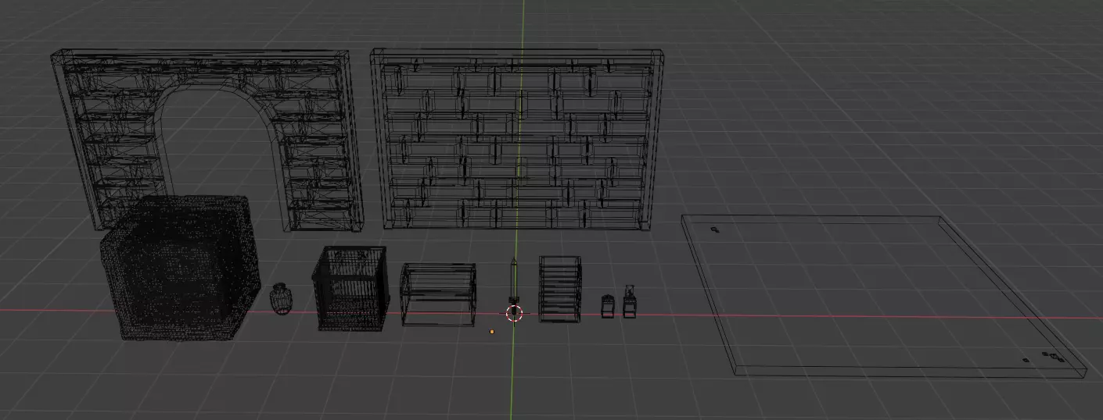Select the open box frame next to the cage
This screenshot has width=1103, height=420.
(439, 294)
